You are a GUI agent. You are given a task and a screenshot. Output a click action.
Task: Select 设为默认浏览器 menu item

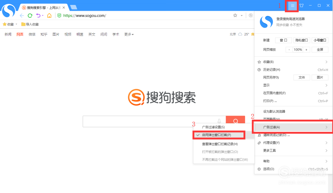(x=293, y=111)
